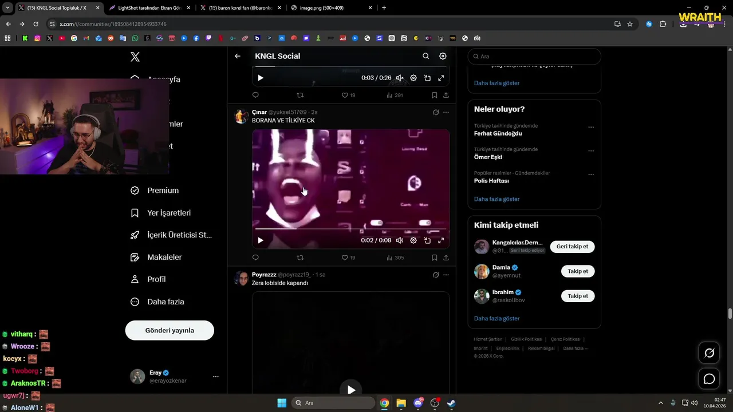Click the Ara search field on X
The width and height of the screenshot is (733, 412).
coord(534,57)
